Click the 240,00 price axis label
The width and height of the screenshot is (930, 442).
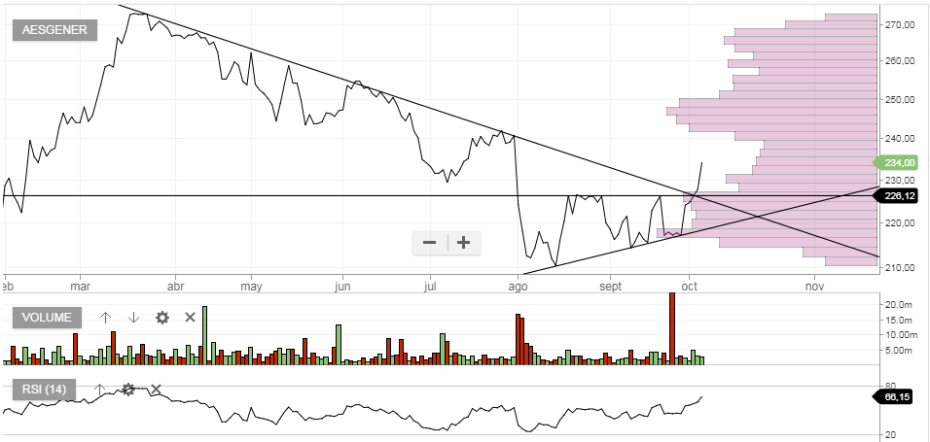[901, 138]
